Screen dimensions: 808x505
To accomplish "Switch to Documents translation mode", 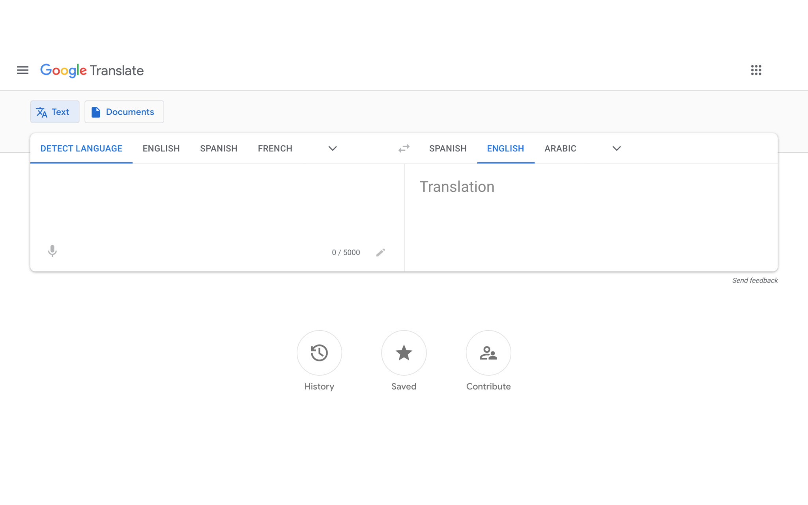I will [x=124, y=112].
